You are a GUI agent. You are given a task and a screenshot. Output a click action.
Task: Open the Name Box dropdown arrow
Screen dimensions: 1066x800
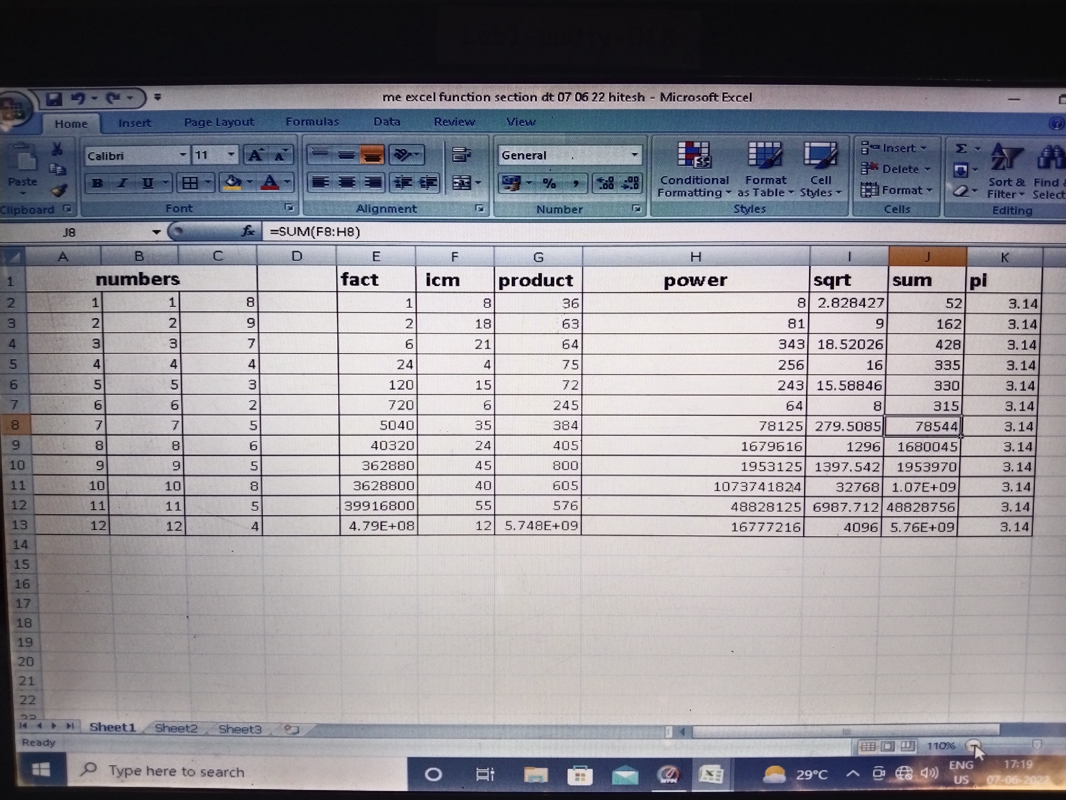tap(156, 232)
